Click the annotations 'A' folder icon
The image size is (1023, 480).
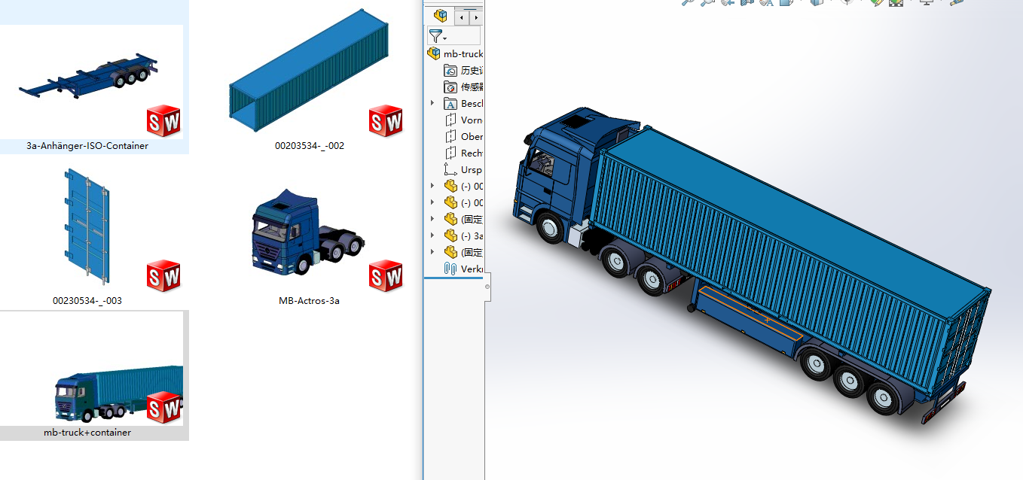(450, 104)
